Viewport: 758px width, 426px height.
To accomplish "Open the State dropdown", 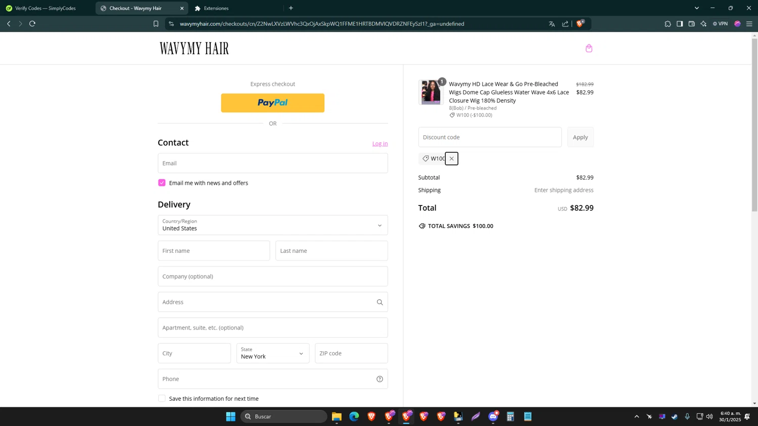I will tap(272, 353).
